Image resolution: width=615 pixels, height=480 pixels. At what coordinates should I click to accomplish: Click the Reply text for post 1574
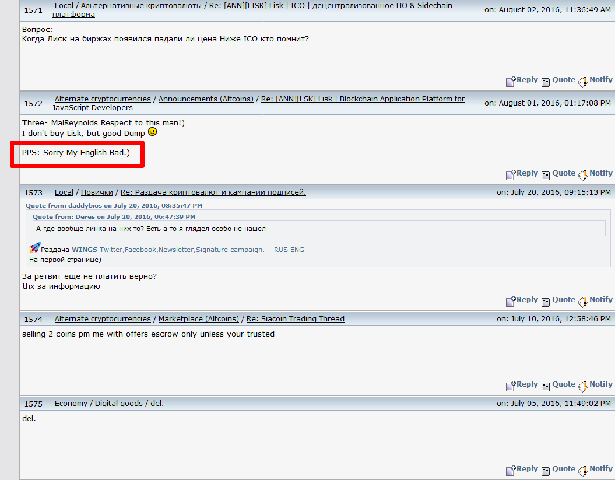[527, 384]
